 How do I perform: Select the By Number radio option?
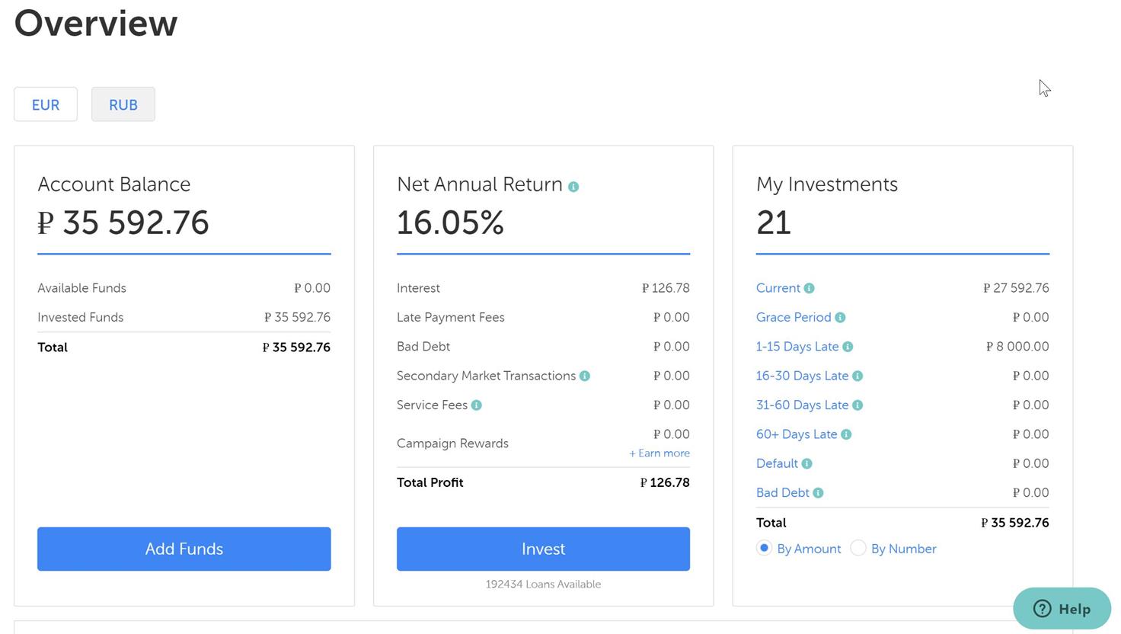click(858, 548)
